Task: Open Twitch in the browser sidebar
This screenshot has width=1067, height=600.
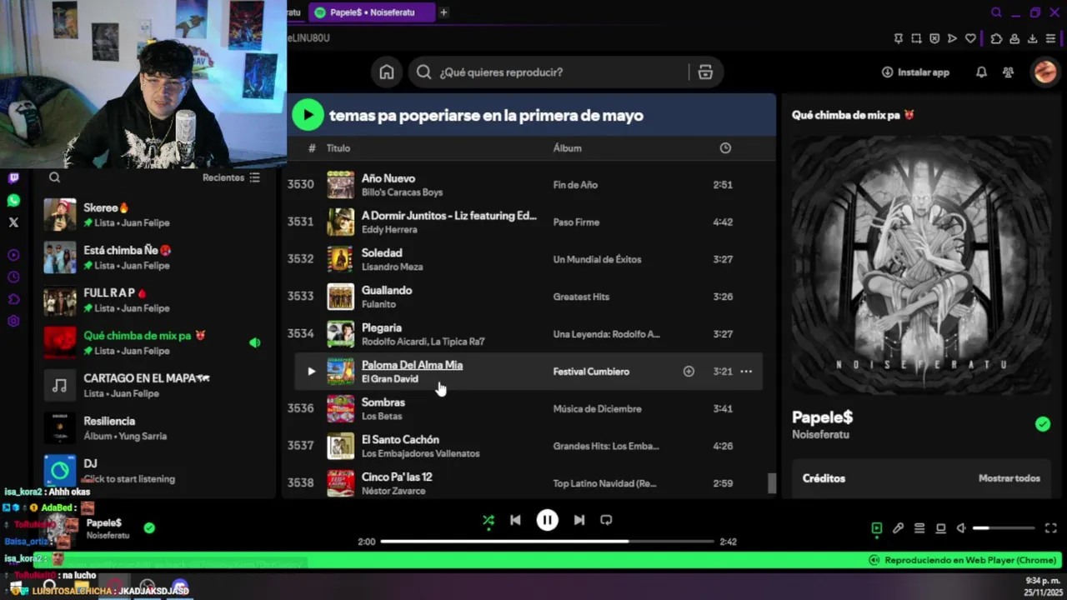Action: point(13,178)
